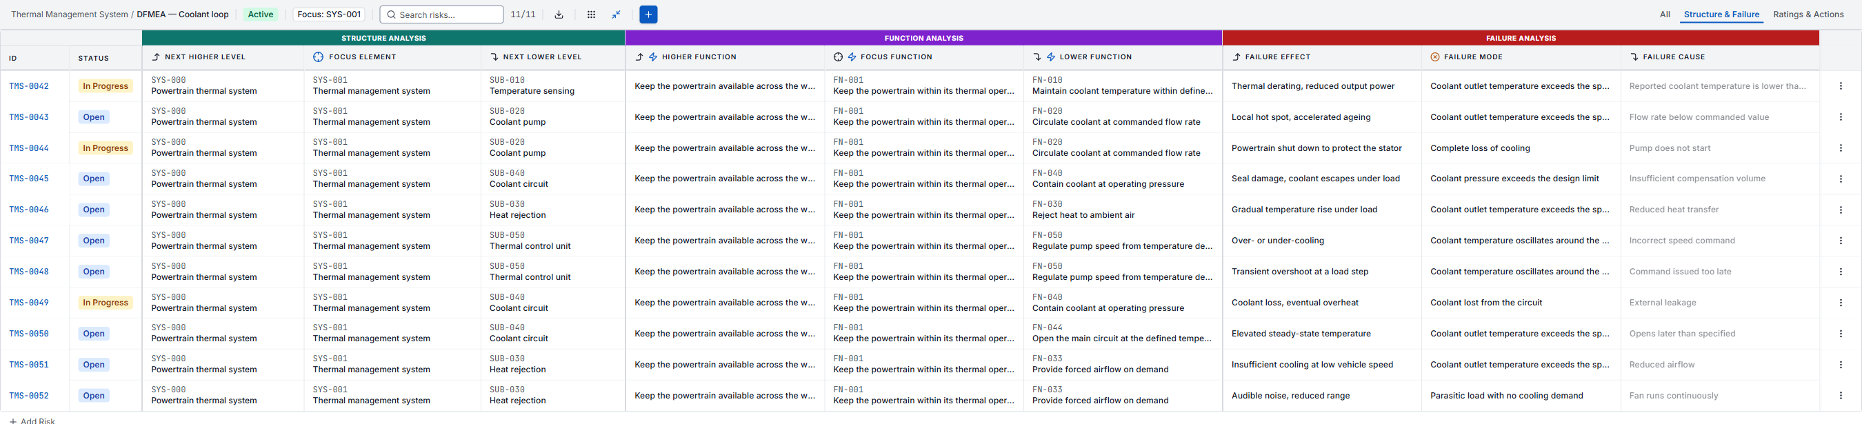Click the Focus Element column header

(392, 57)
